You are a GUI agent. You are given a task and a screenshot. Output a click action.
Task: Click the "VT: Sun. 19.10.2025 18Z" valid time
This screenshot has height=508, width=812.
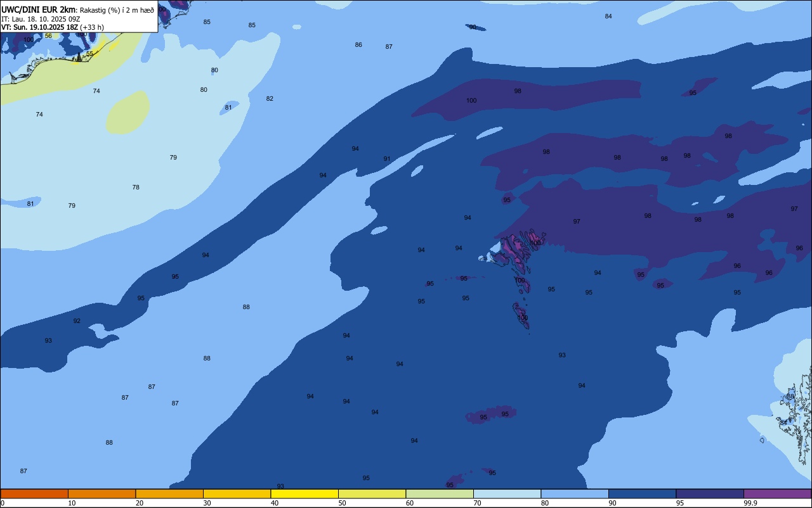click(x=40, y=27)
